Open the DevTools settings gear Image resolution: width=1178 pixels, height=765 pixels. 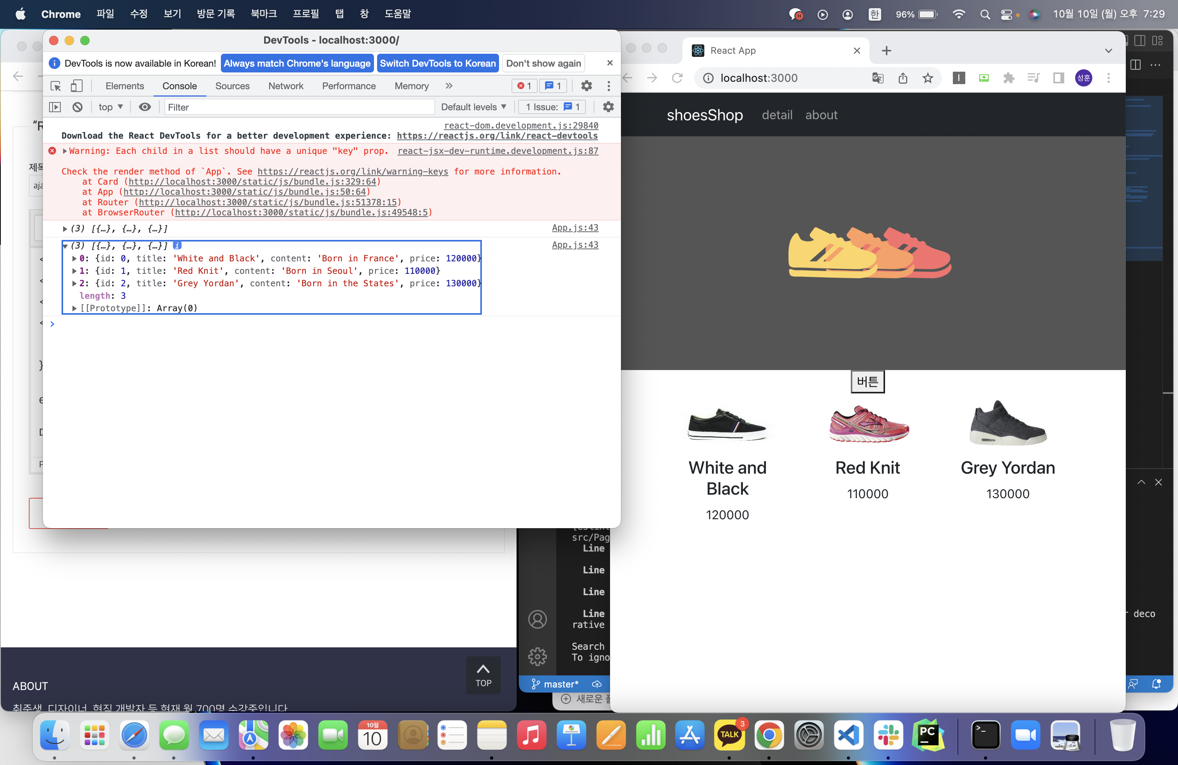coord(586,86)
